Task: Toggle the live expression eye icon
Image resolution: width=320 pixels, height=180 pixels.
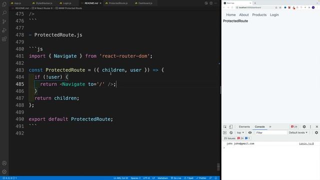Action: [250, 132]
